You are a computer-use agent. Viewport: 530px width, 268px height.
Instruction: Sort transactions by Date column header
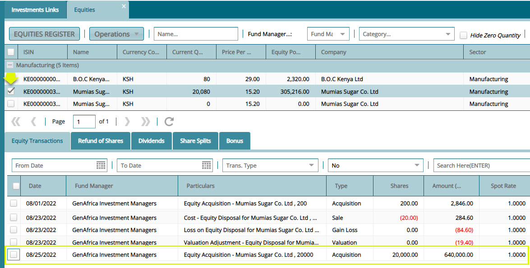pos(43,186)
